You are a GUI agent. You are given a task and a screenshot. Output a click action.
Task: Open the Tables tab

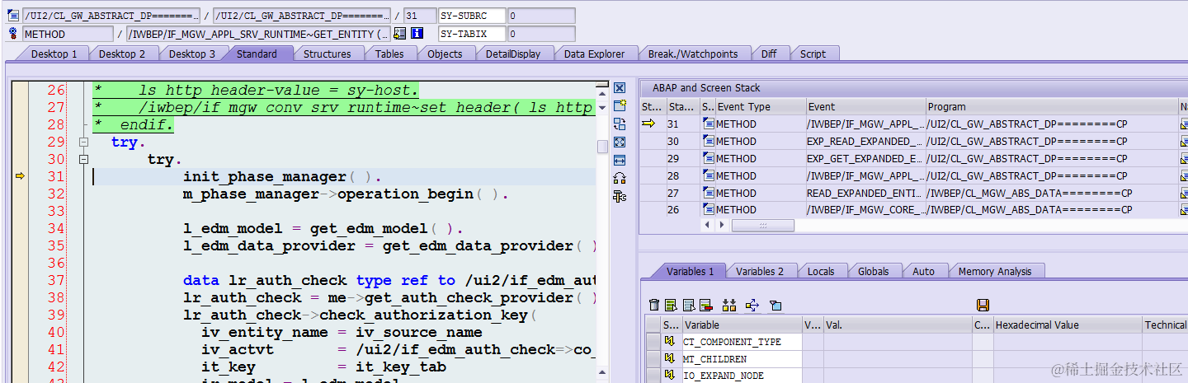click(x=389, y=54)
